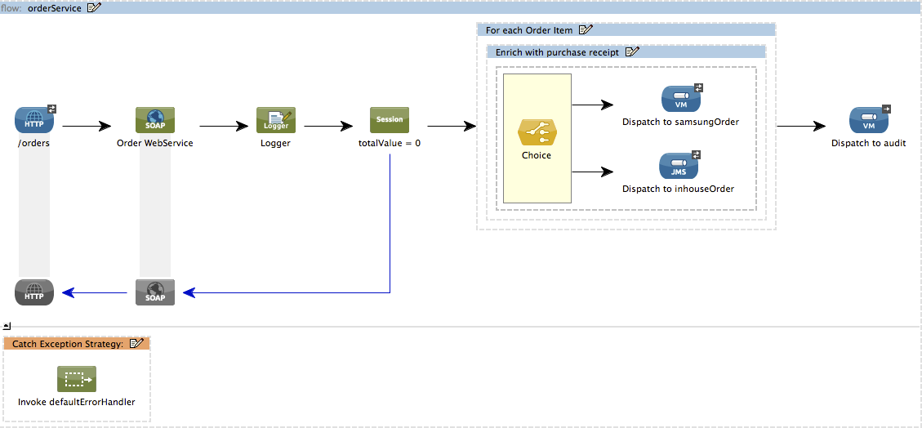Select the Invoke defaultErrorHandler flow reference icon
Image resolution: width=922 pixels, height=428 pixels.
click(77, 379)
